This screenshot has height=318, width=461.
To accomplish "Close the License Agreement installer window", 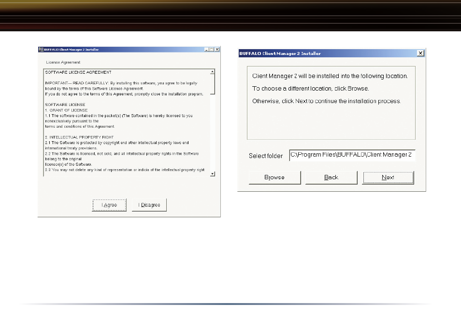I will coord(217,50).
